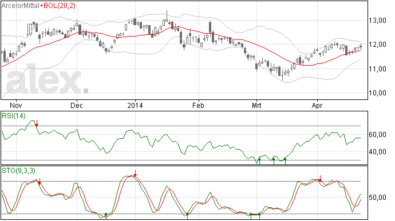Viewport: 395px width, 221px height.
Task: Click the Nov label on time axis
Action: pos(16,106)
